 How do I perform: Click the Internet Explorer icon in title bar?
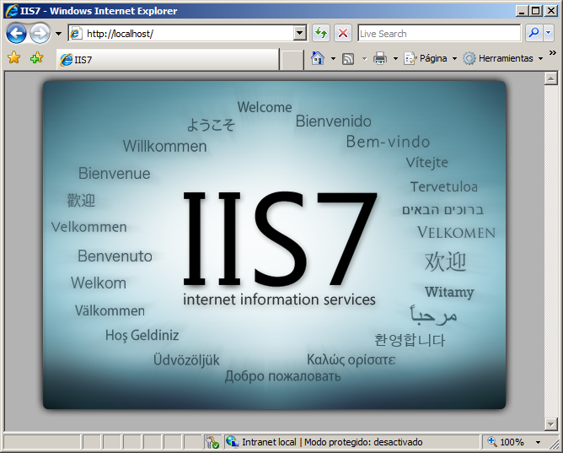pos(12,11)
